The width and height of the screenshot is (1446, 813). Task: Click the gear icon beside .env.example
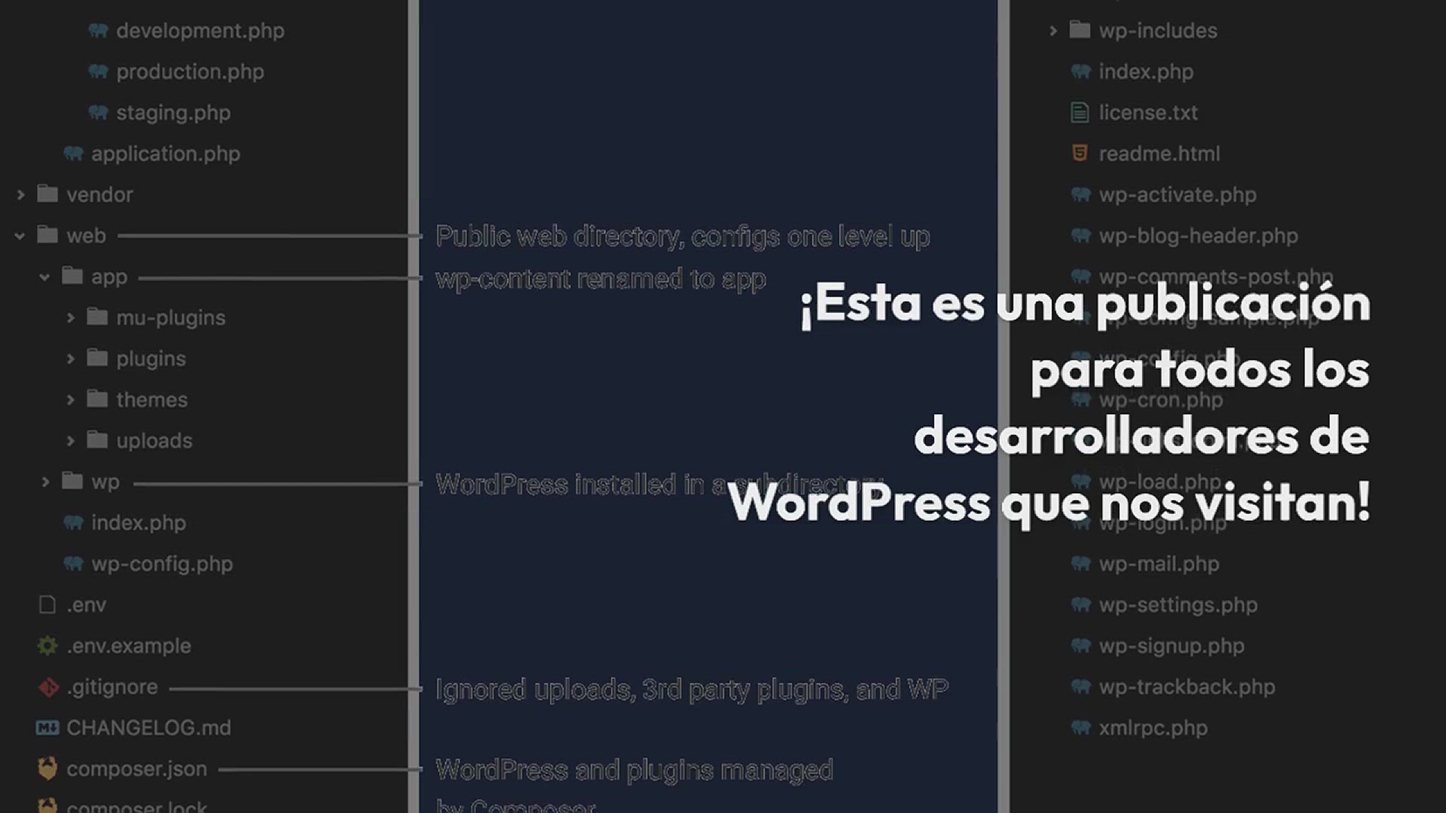47,646
